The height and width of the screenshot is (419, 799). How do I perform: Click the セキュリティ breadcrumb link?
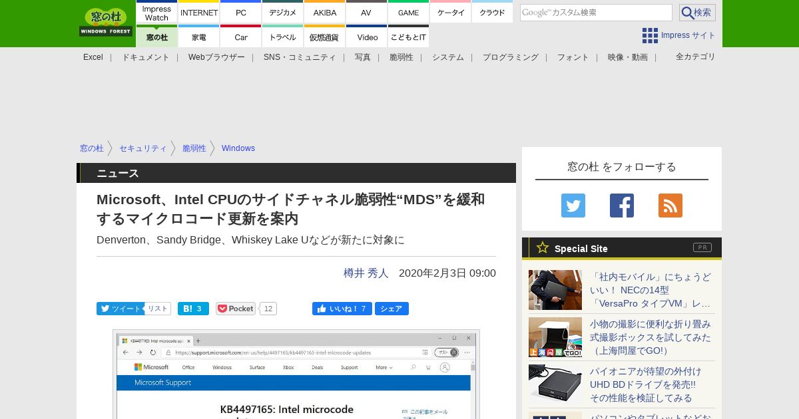click(143, 148)
